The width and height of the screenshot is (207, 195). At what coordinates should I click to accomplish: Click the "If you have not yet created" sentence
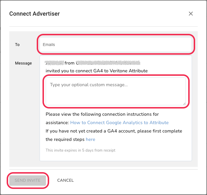point(114,131)
